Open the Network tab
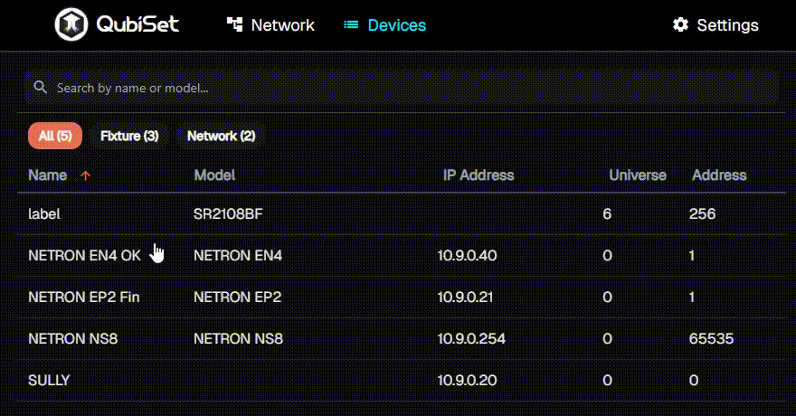 tap(282, 25)
